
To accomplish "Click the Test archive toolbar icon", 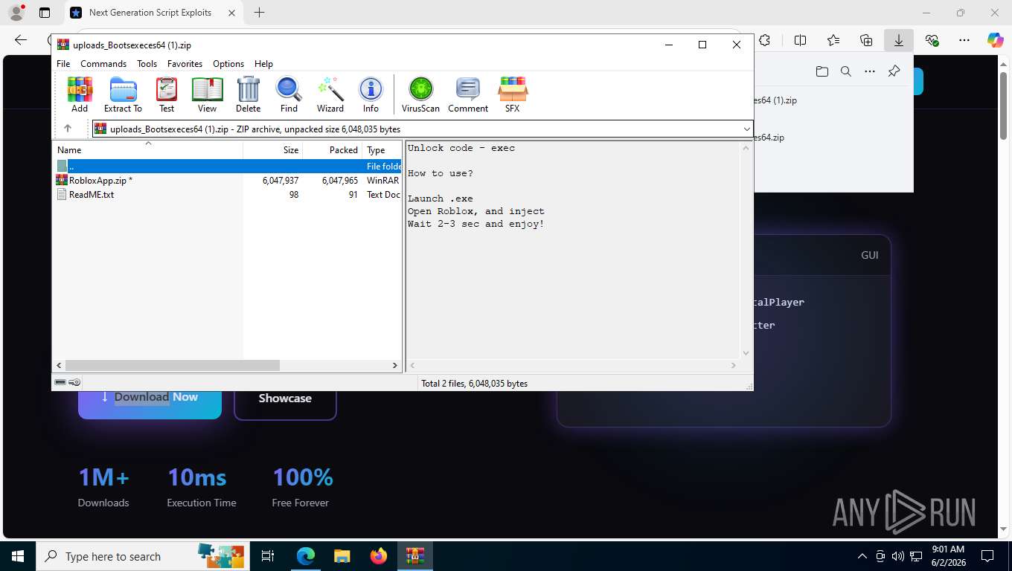I will [x=167, y=94].
